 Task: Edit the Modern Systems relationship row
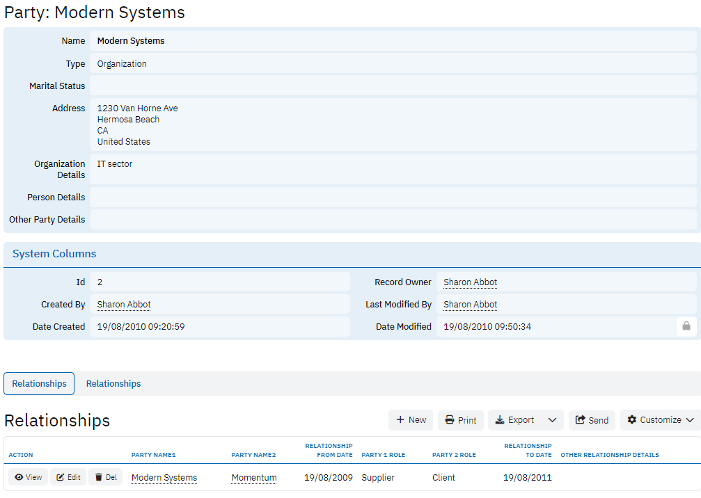coord(68,477)
